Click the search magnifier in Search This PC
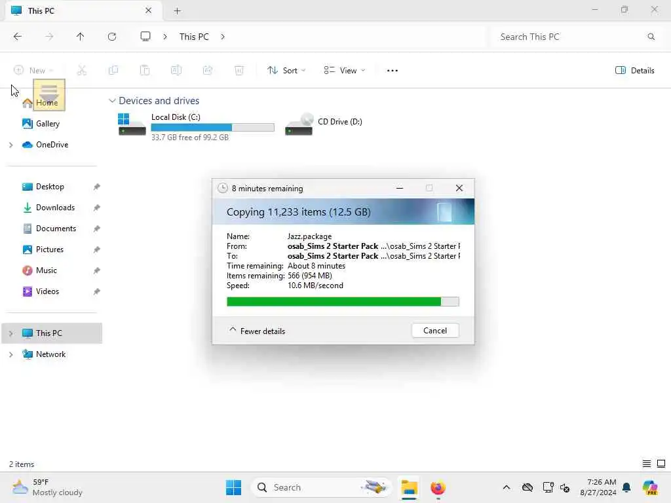 coord(651,37)
